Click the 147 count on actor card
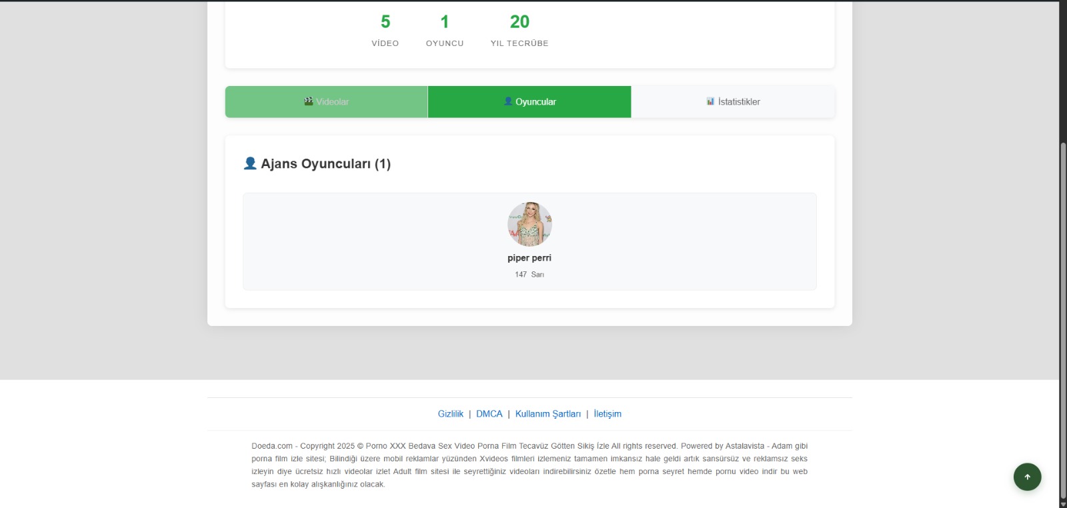The width and height of the screenshot is (1067, 508). click(521, 275)
